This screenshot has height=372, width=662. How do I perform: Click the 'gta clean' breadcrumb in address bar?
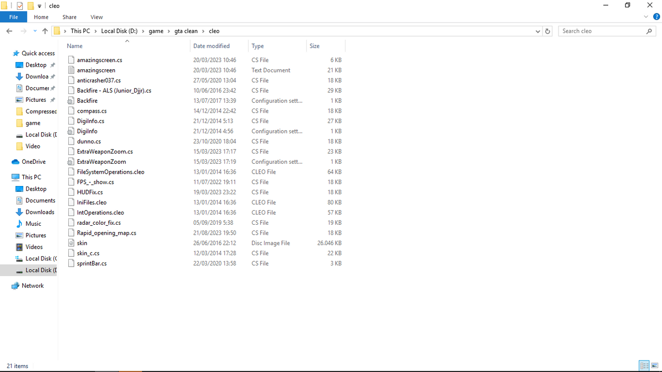[186, 31]
